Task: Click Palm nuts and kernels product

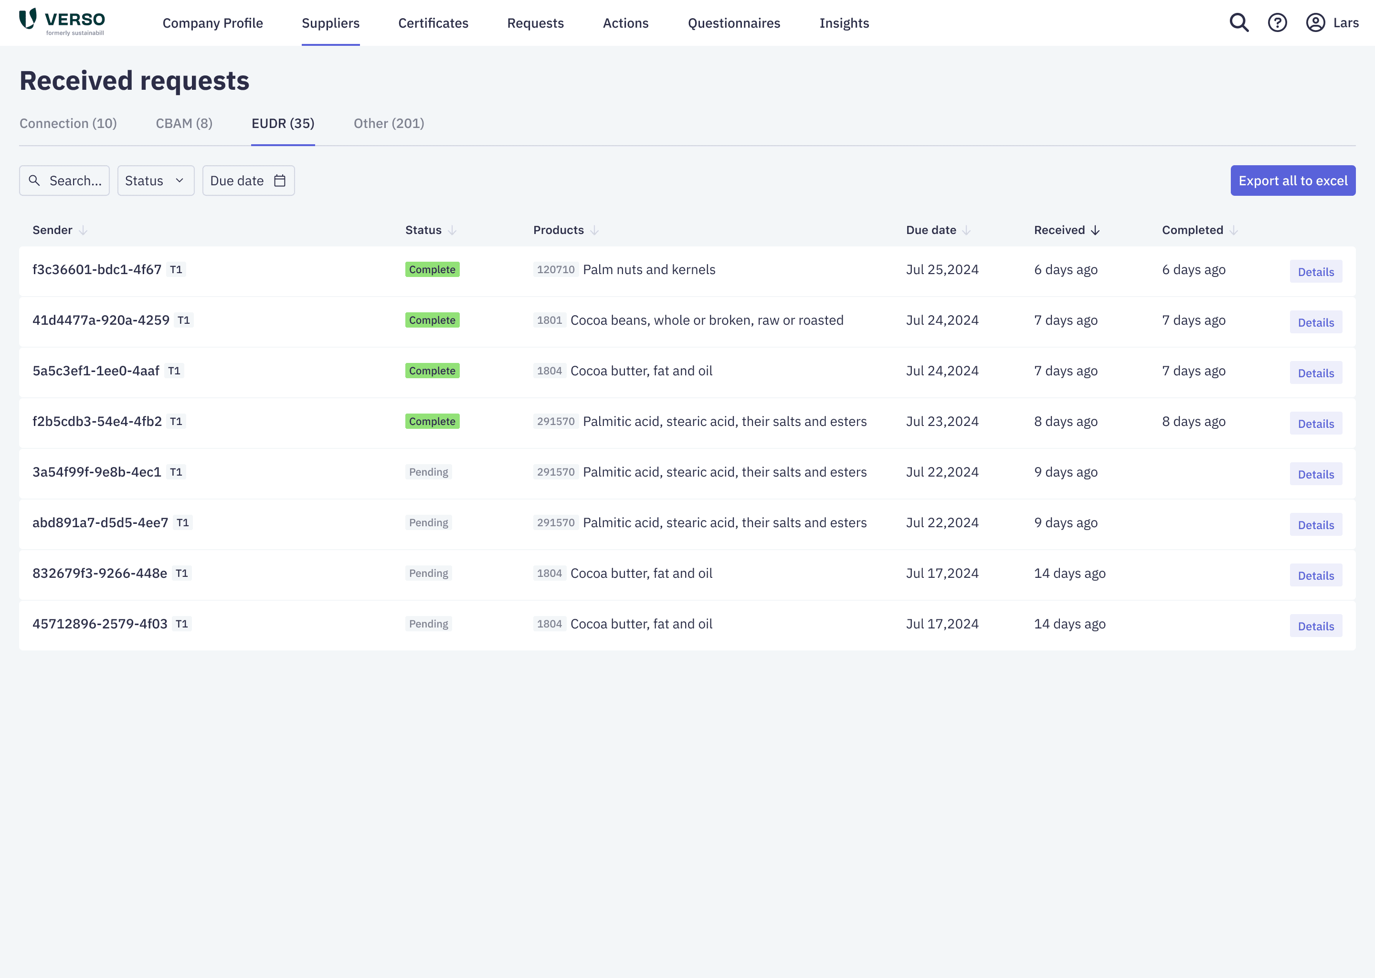Action: point(649,270)
